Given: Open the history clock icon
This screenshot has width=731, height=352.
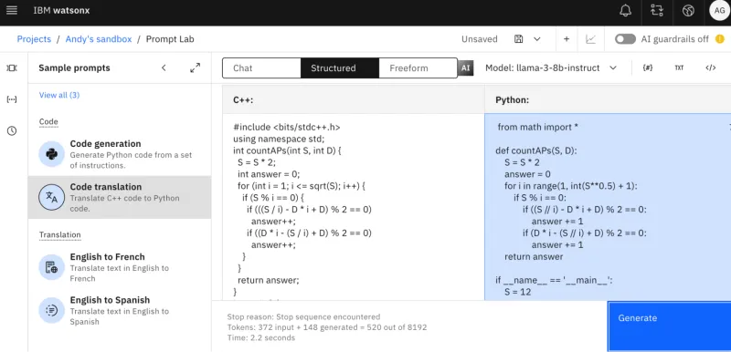Looking at the screenshot, I should (12, 131).
